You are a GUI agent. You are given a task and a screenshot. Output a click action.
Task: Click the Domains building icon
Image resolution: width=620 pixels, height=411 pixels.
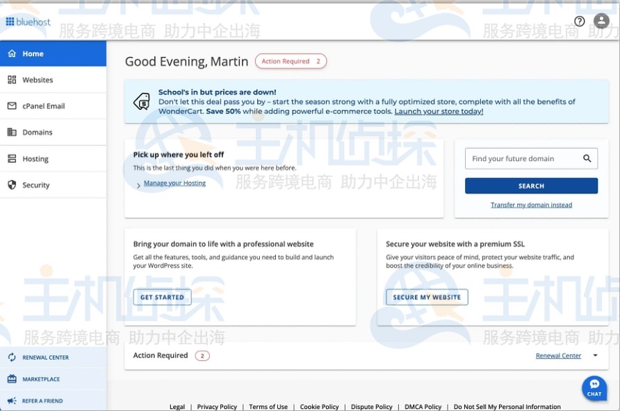tap(12, 132)
